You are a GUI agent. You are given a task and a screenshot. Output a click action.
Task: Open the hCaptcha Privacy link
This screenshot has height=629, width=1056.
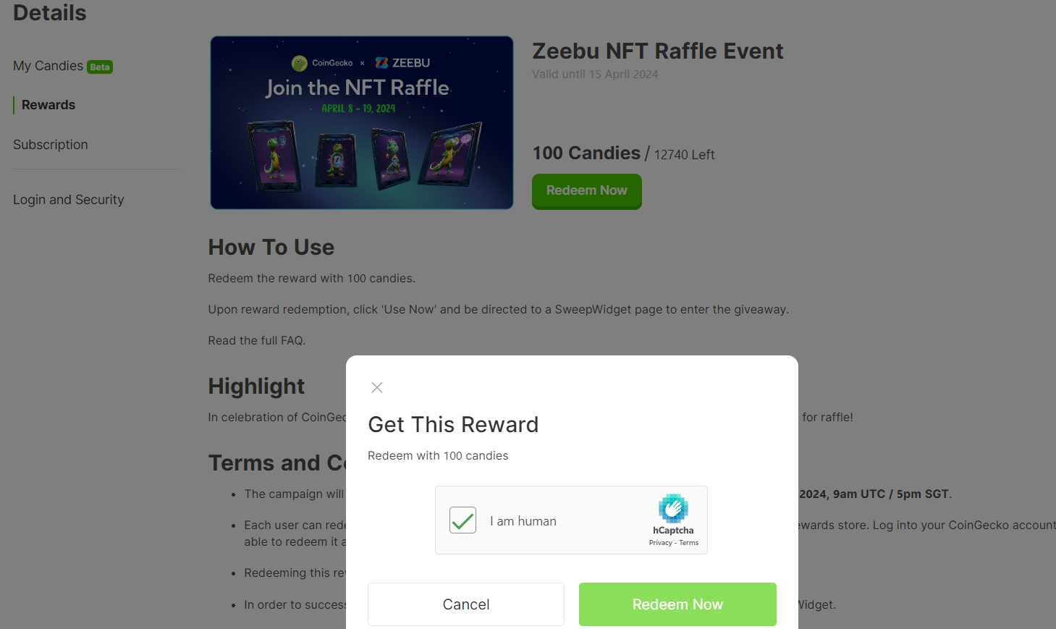tap(660, 543)
